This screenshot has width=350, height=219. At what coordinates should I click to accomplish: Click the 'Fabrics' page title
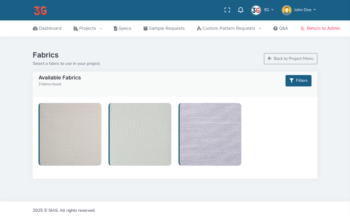click(x=46, y=55)
